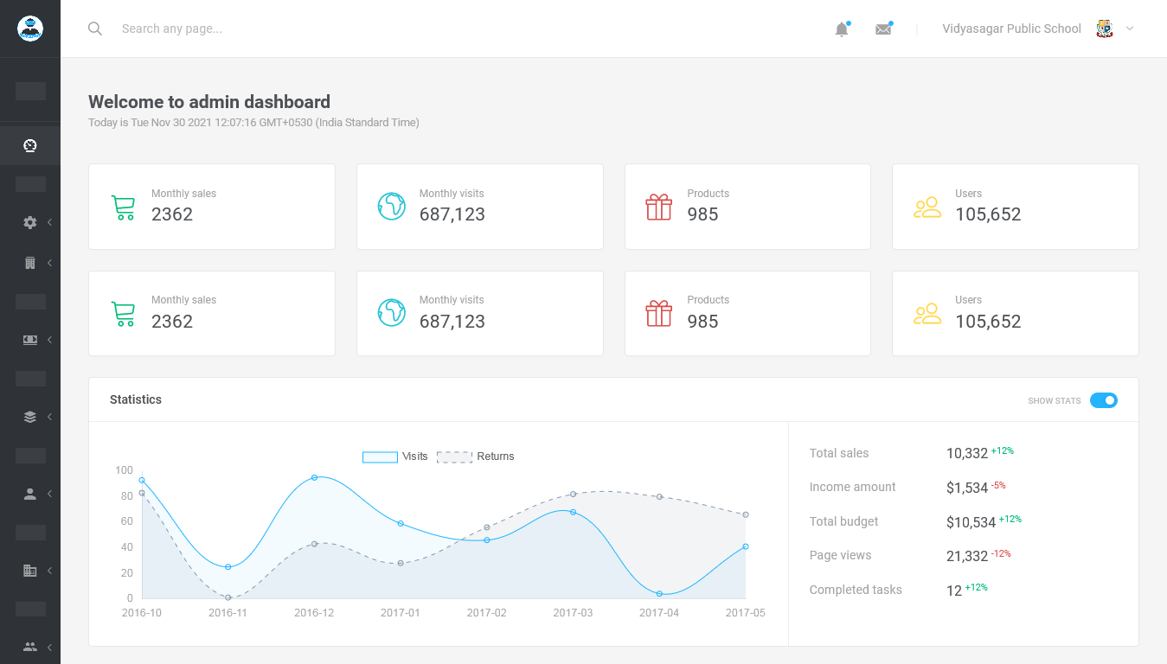Expand the chevron beside the settings gear

coord(50,222)
